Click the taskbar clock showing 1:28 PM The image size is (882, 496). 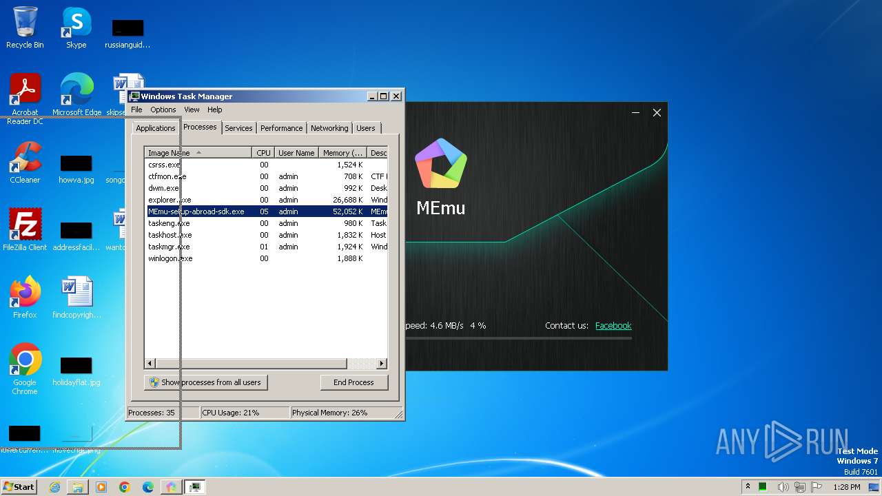pos(846,487)
